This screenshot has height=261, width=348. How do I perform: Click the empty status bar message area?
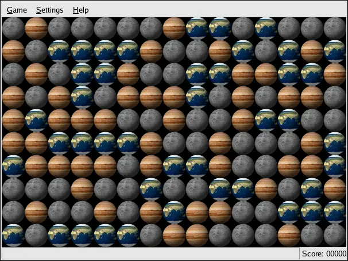(x=149, y=254)
